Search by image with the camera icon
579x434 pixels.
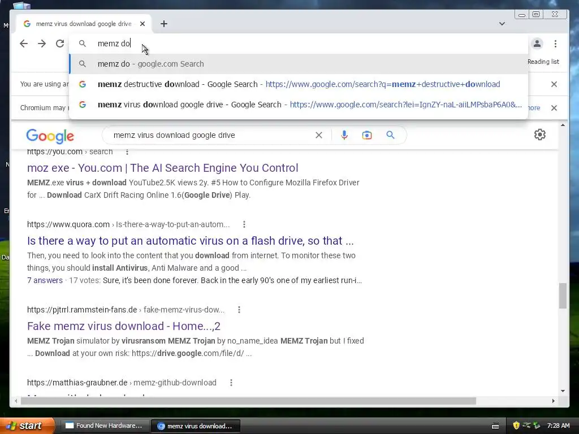coord(366,135)
